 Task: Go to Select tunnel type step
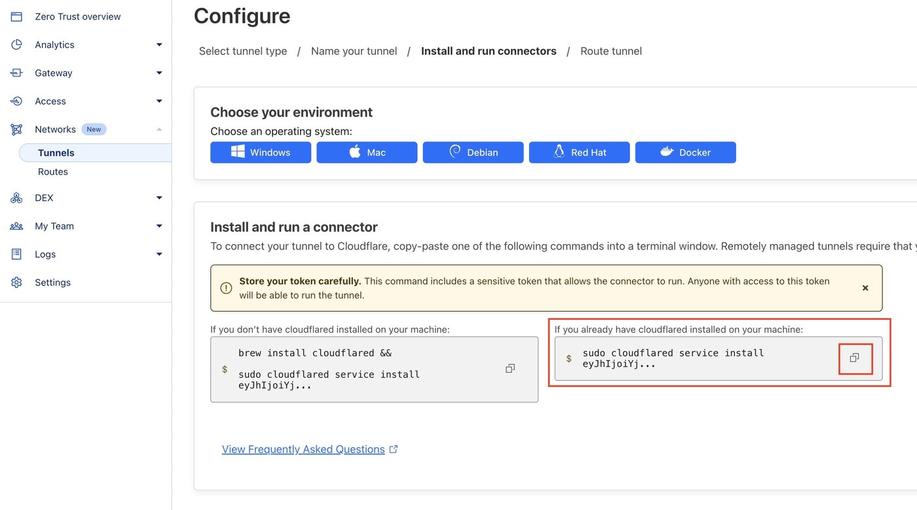[243, 51]
